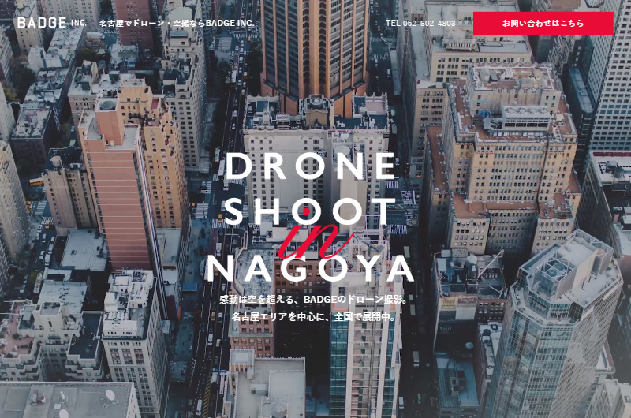Click the DRONE SHOOT in NAGOYA headline
Screen dimensions: 631x418
310,217
